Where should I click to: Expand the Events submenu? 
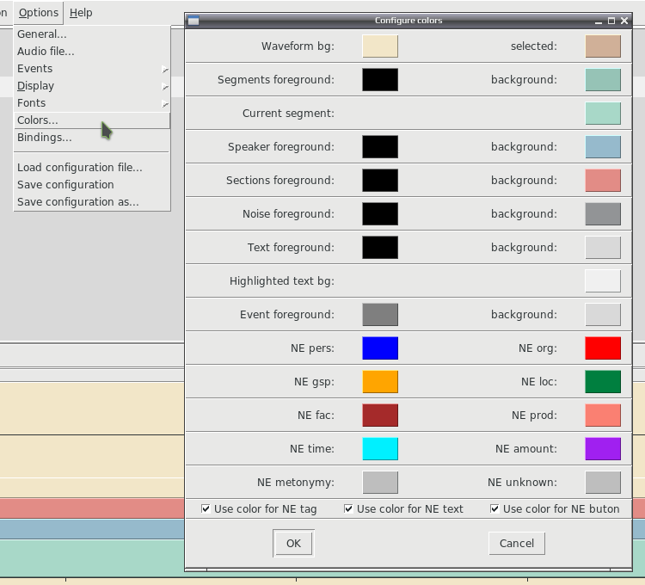click(92, 69)
